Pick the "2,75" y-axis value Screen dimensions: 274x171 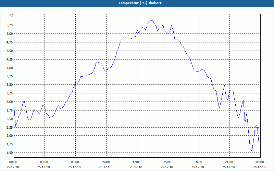click(10, 110)
